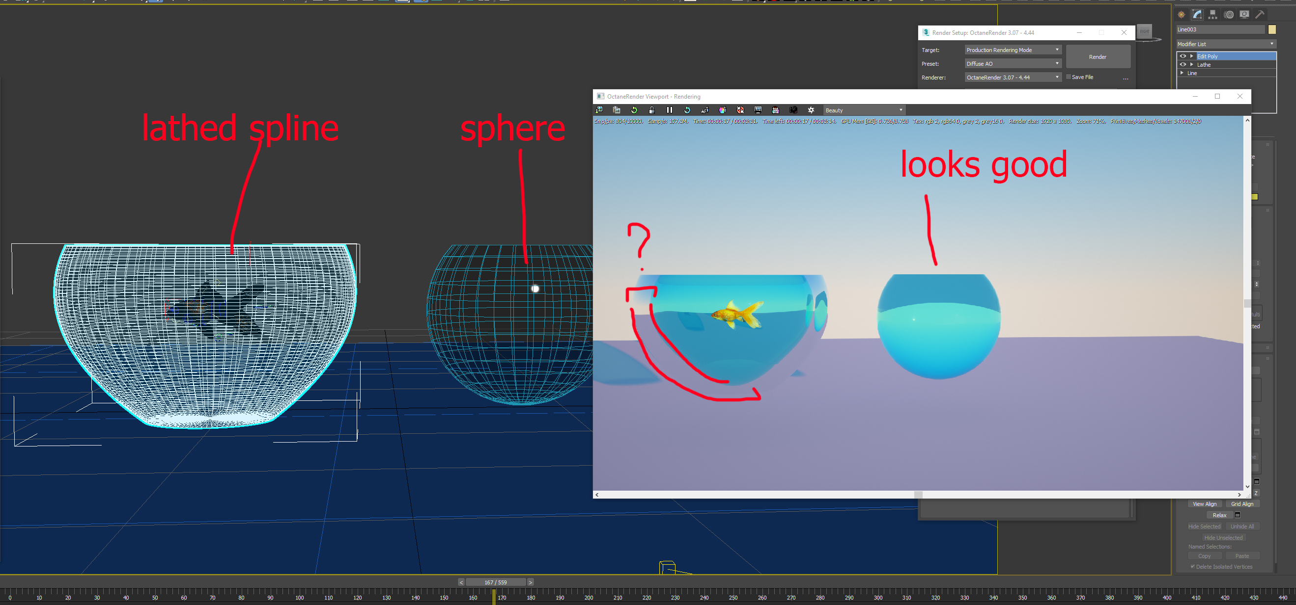
Task: Pause rendering in the Octane viewport
Action: pyautogui.click(x=669, y=110)
